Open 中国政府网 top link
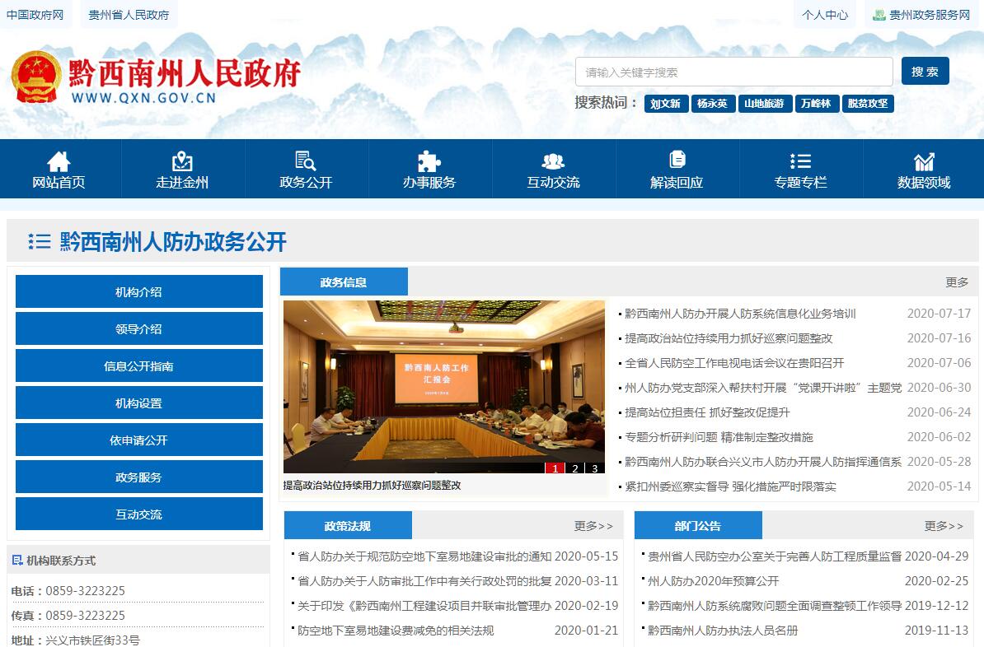984x647 pixels. [x=35, y=15]
